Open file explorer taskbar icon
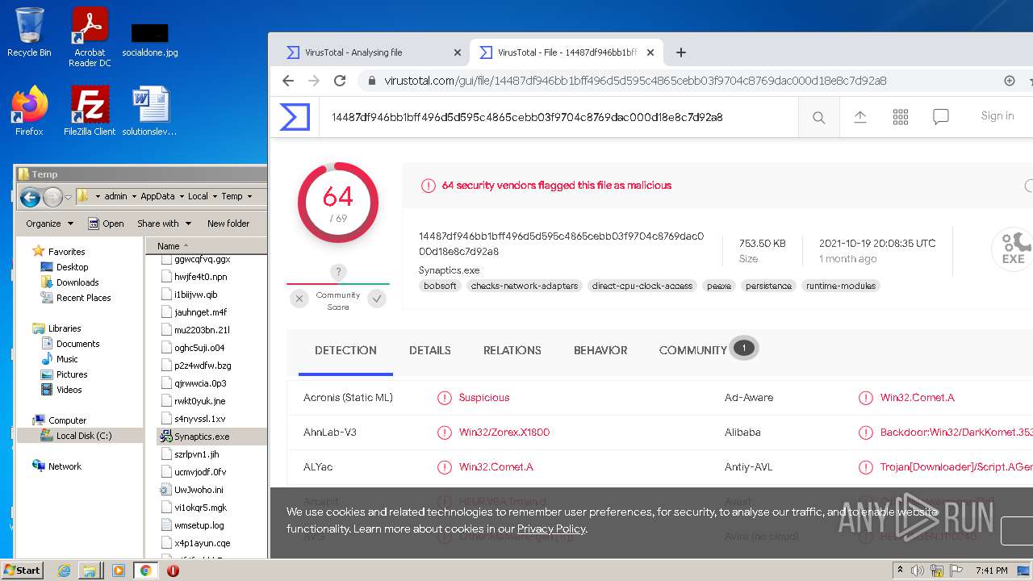Image resolution: width=1033 pixels, height=581 pixels. pos(90,571)
